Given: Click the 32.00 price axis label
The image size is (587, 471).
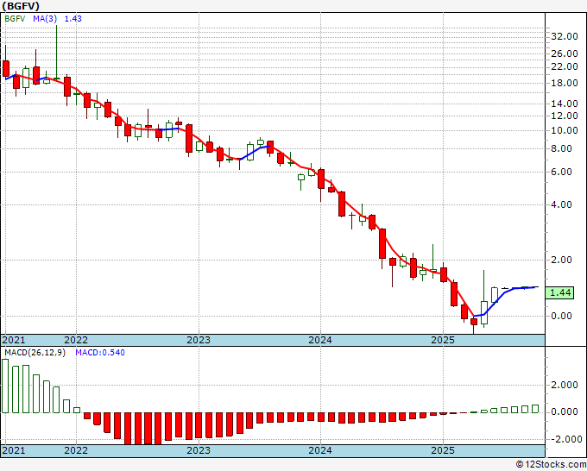Looking at the screenshot, I should (565, 36).
